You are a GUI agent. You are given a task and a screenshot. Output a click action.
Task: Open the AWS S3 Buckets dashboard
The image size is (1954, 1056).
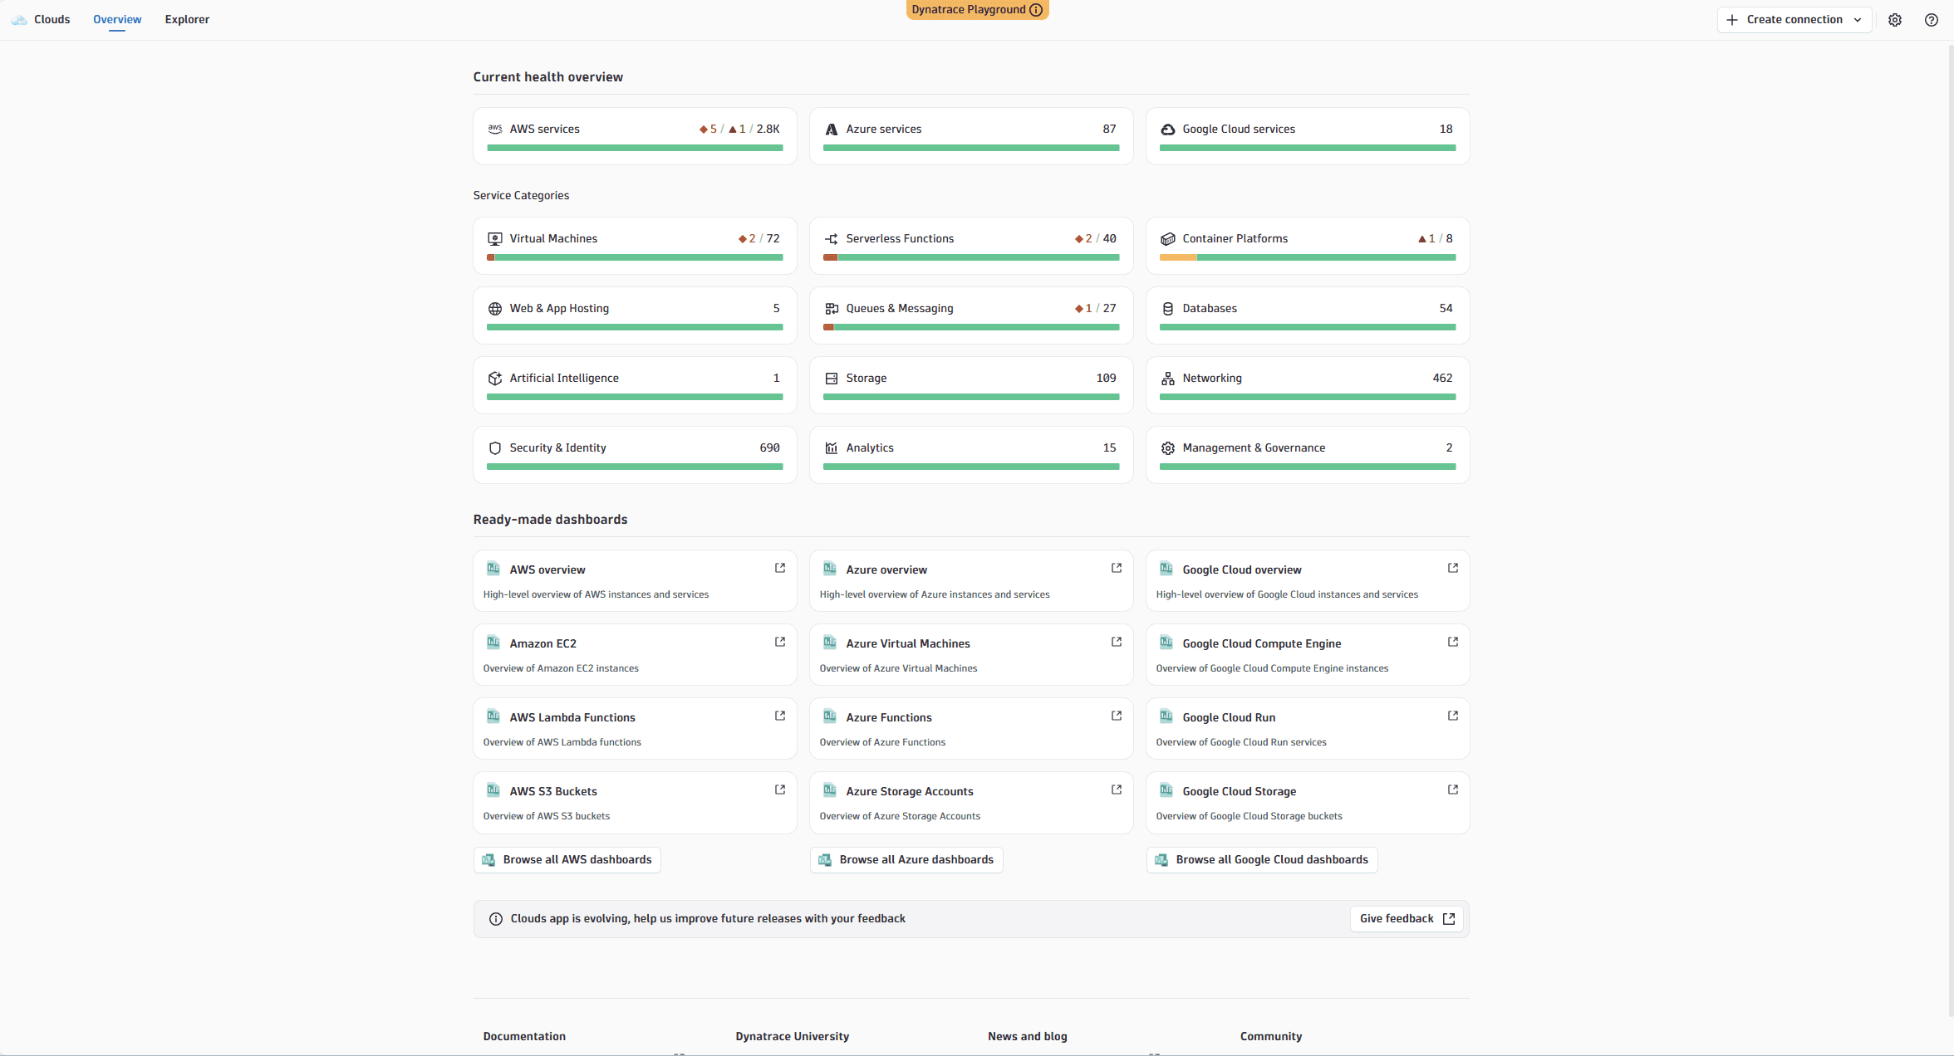pos(635,803)
